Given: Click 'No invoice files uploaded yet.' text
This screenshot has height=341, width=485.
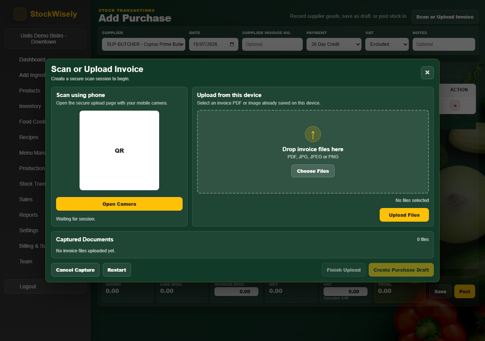Looking at the screenshot, I should (x=86, y=251).
